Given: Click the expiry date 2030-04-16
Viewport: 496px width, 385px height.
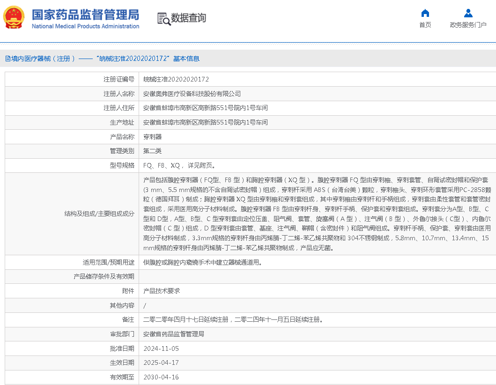Looking at the screenshot, I should coord(161,377).
